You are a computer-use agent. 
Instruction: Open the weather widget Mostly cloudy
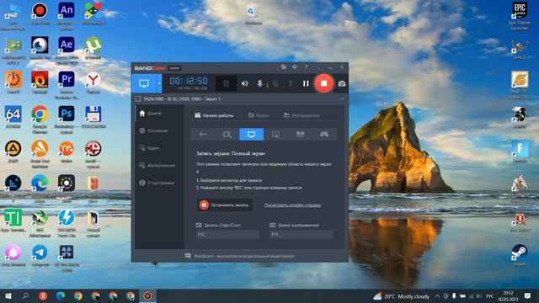(402, 296)
